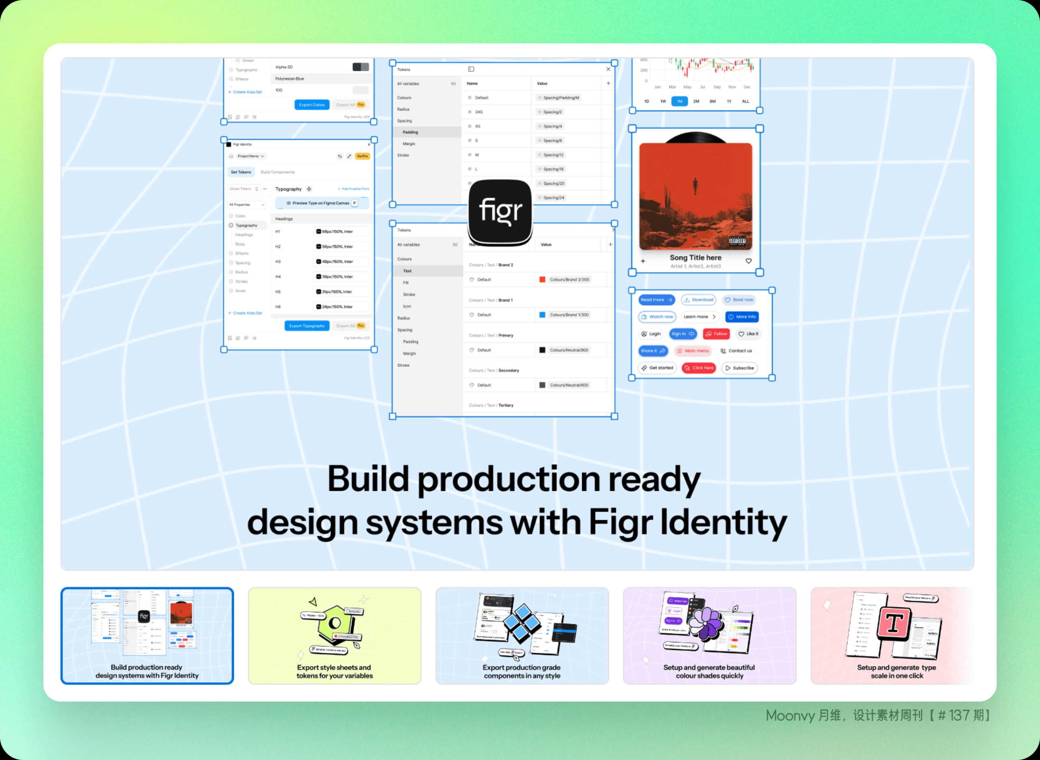Click the red Click here button
The height and width of the screenshot is (760, 1040).
pos(699,368)
